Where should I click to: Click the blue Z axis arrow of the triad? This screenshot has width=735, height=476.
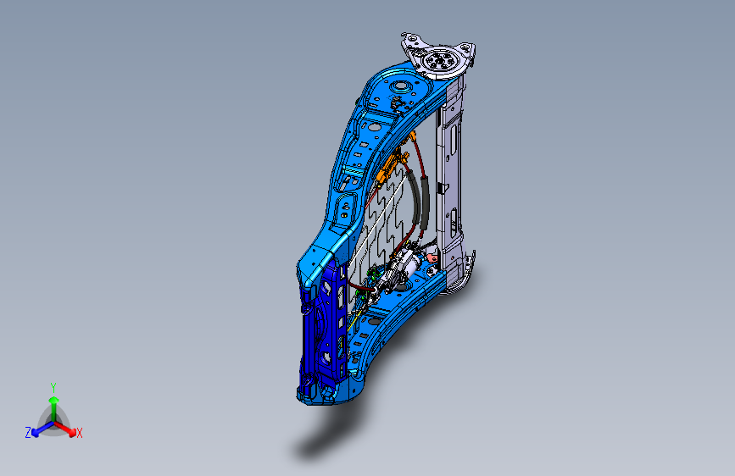42,429
